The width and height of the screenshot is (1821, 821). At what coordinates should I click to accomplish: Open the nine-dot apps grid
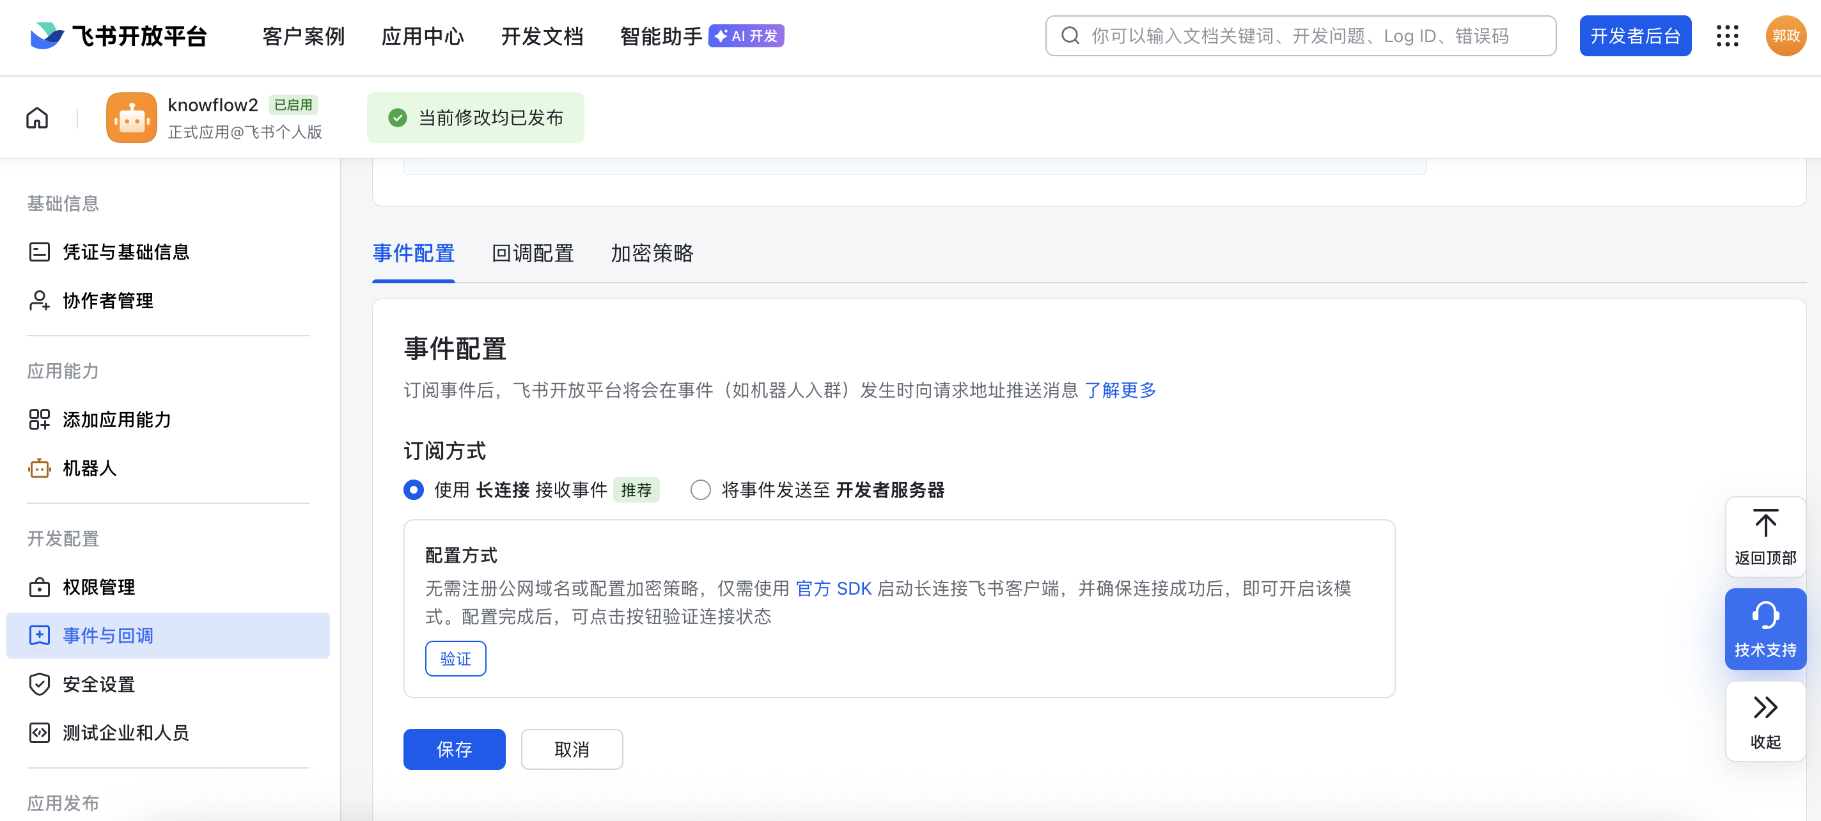tap(1727, 36)
